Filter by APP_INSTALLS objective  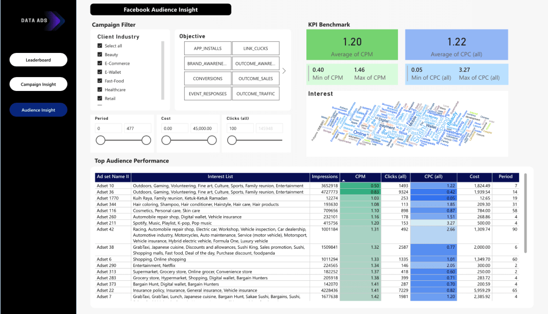click(x=207, y=49)
